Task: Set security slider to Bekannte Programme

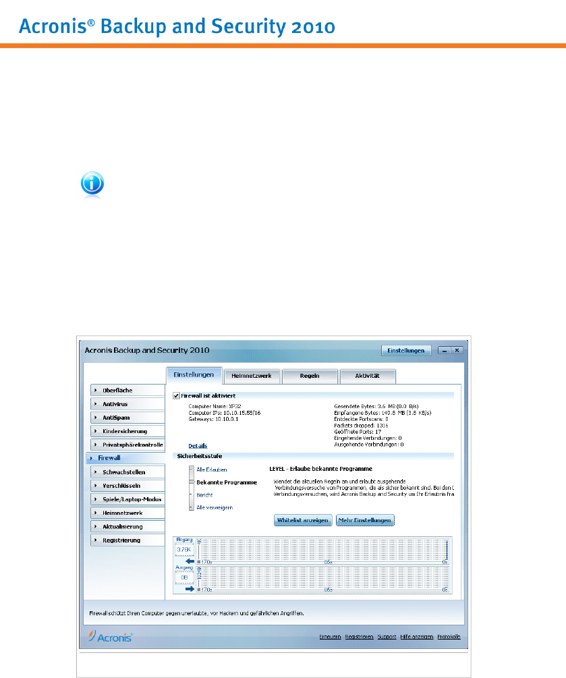Action: 227,482
